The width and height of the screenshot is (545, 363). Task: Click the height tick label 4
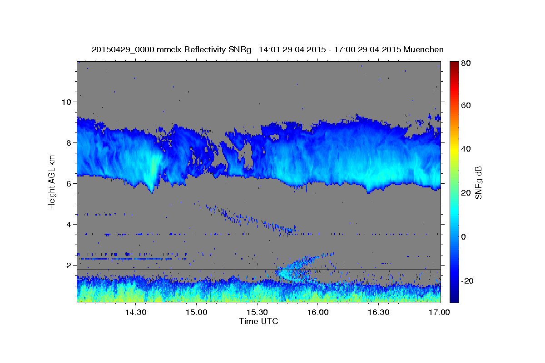[x=69, y=224]
